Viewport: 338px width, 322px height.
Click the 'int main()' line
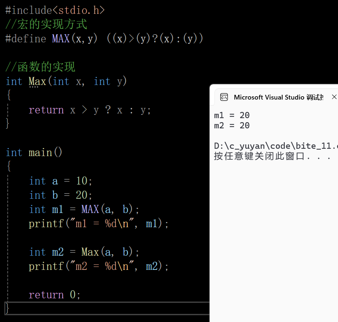[34, 152]
